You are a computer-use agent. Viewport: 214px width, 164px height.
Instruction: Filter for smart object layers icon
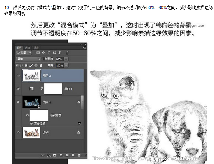[x=60, y=53]
